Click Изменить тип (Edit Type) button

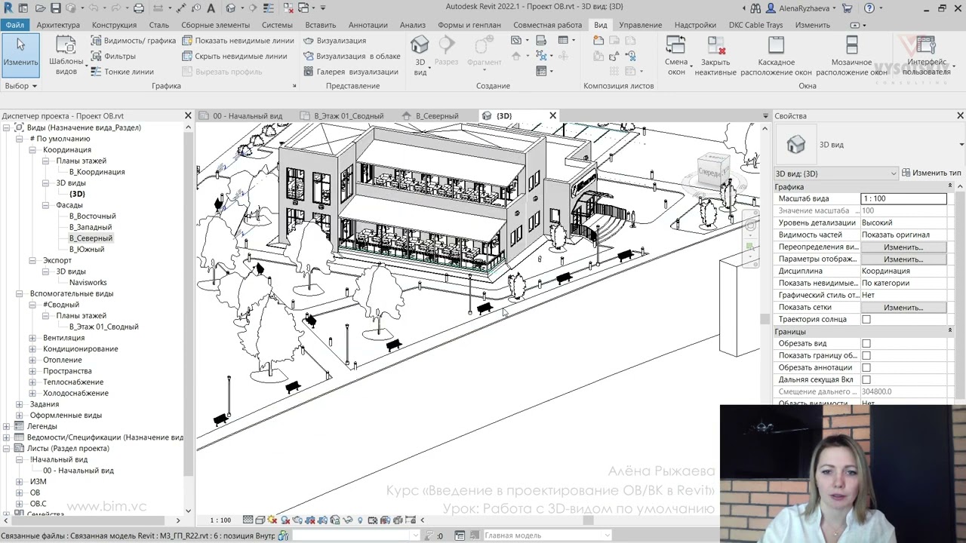[x=931, y=173]
